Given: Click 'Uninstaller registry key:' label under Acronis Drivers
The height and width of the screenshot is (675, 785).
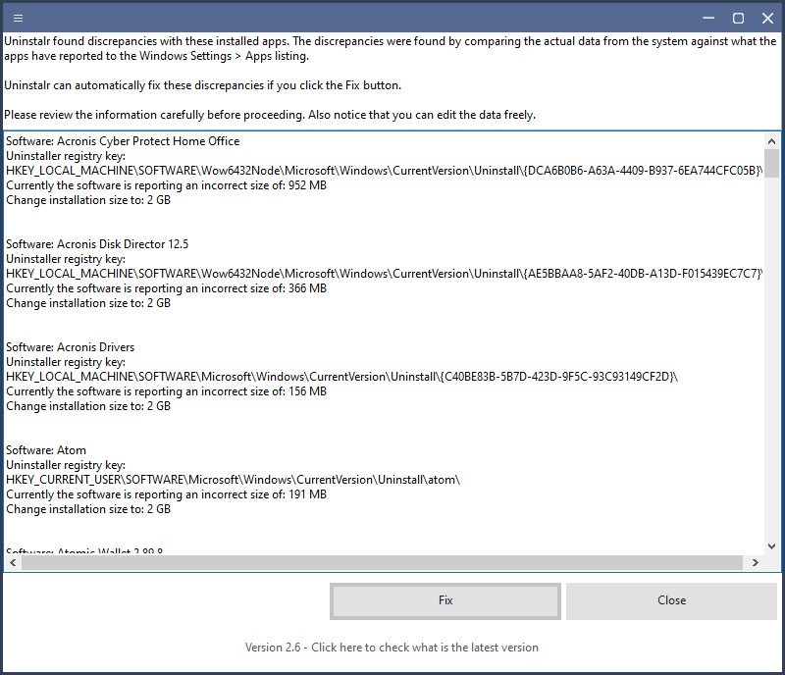Looking at the screenshot, I should [66, 362].
